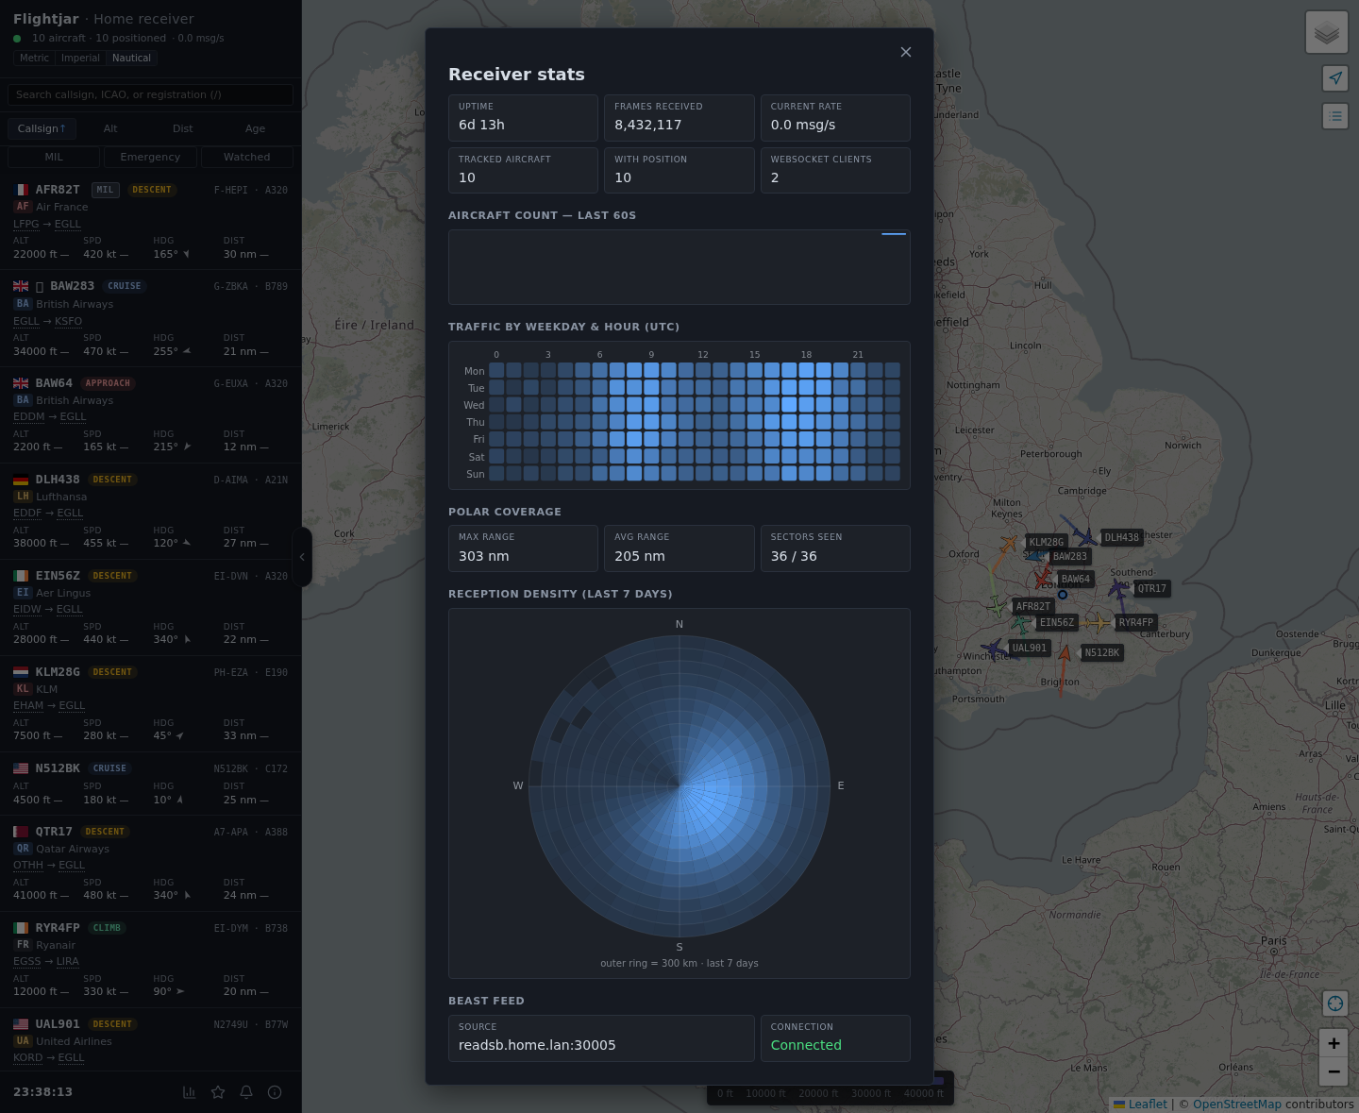
Task: Click the French flag on AFR82T row
Action: (x=21, y=190)
